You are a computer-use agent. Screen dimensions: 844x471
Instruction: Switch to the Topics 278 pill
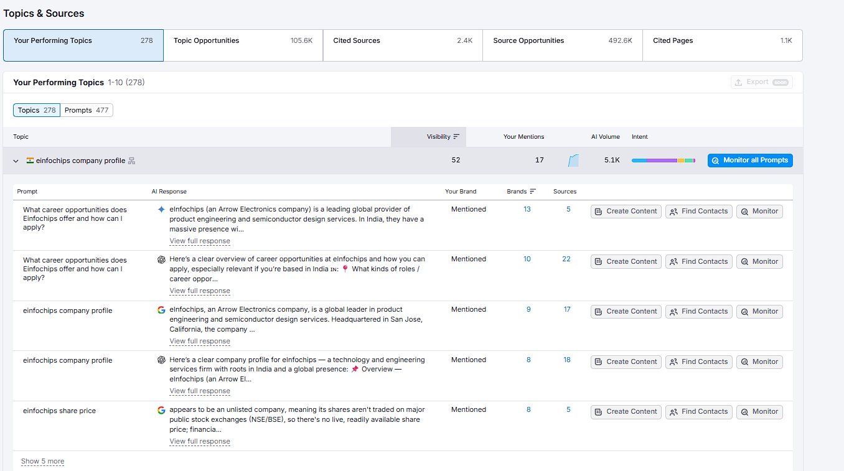36,110
